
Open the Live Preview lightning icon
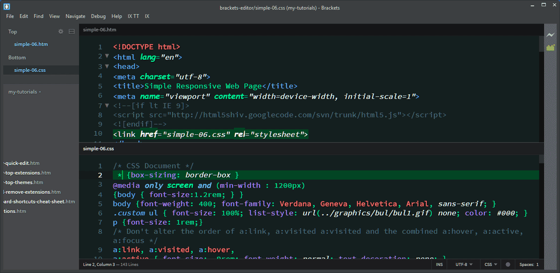pyautogui.click(x=550, y=35)
